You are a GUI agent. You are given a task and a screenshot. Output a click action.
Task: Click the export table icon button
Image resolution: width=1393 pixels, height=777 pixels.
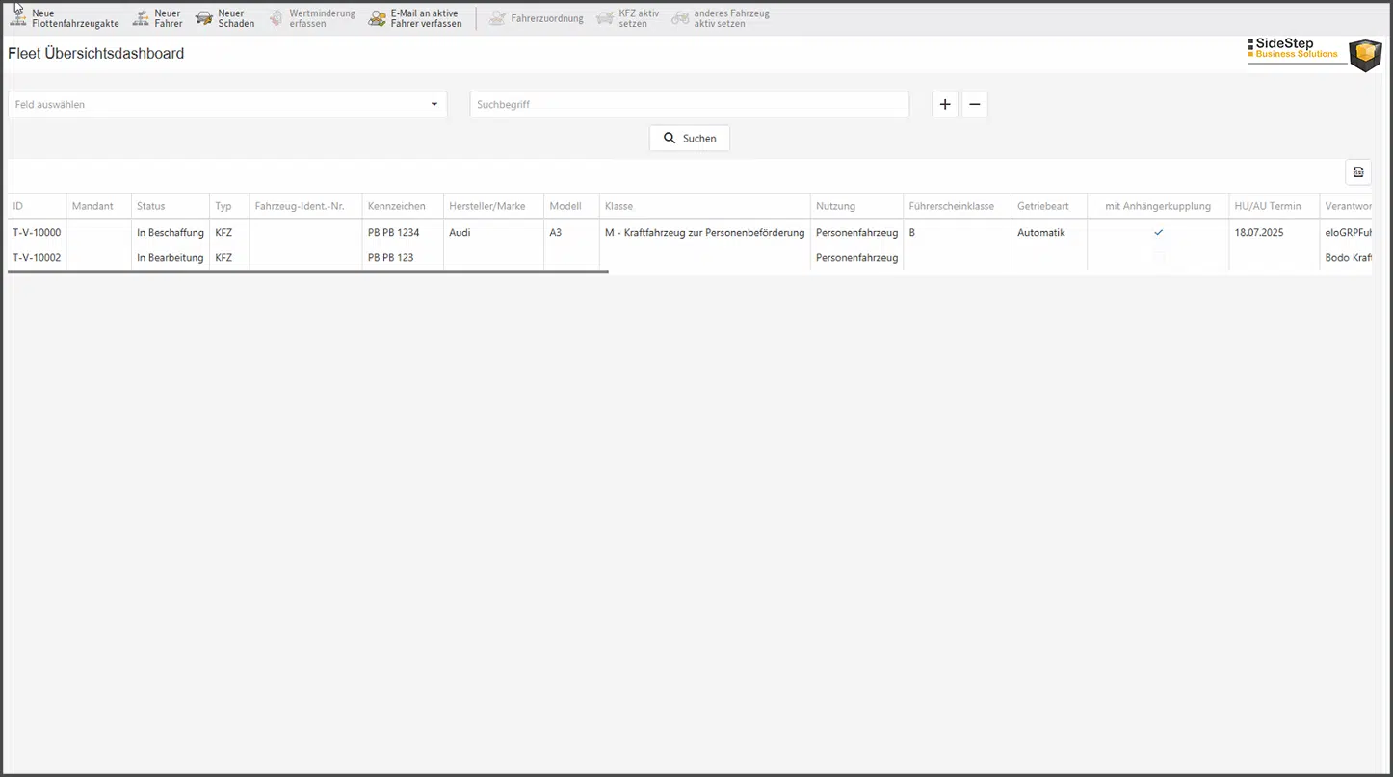pyautogui.click(x=1358, y=172)
